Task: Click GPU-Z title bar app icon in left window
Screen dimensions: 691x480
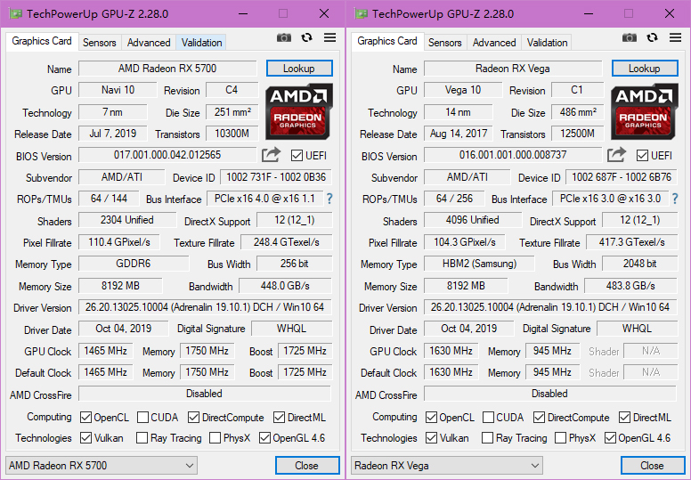Action: pos(16,13)
